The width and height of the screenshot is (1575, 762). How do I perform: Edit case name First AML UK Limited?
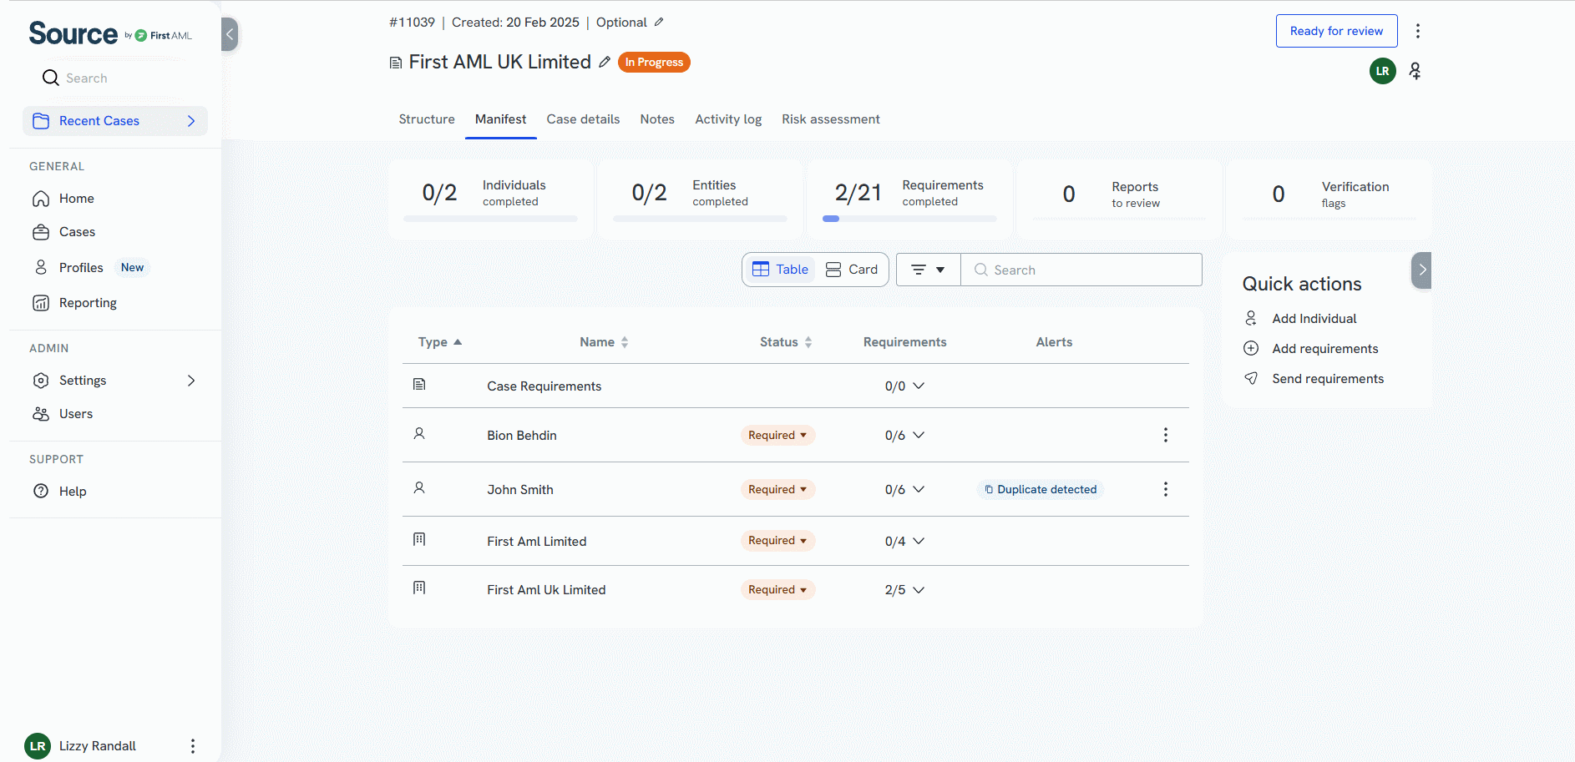605,62
